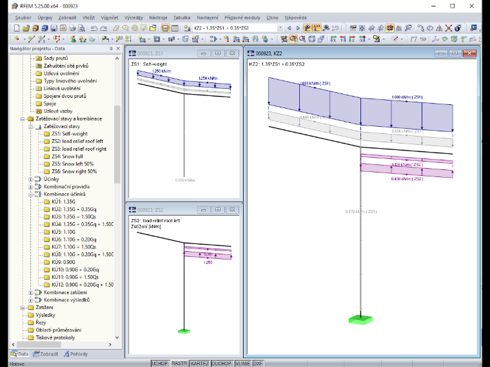Click the zoom window magnifier icon
This screenshot has width=490, height=367.
[293, 39]
